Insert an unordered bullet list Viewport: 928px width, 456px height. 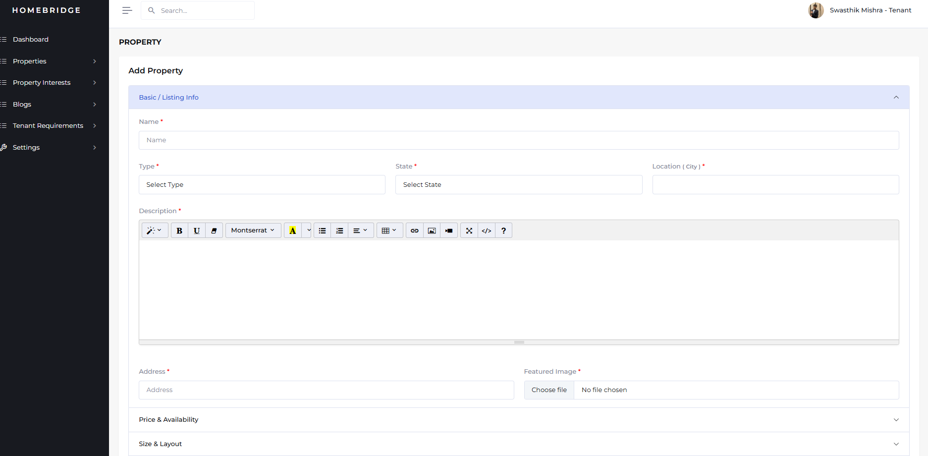(322, 230)
